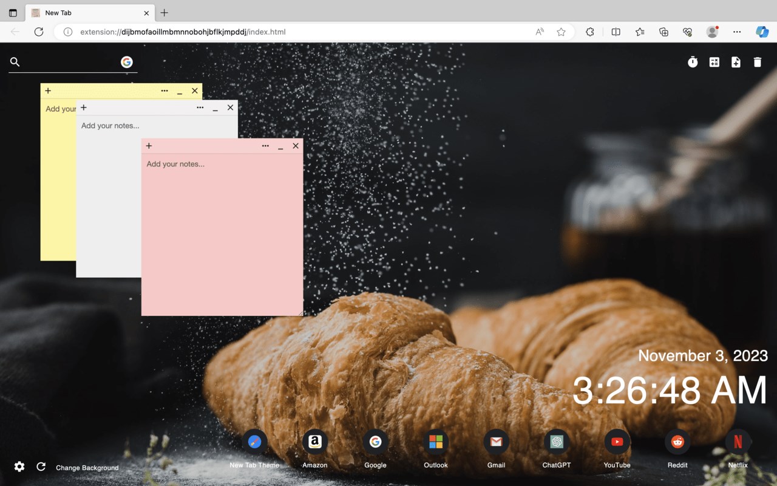Select the New Tab tab
Viewport: 777px width, 486px height.
tap(90, 13)
